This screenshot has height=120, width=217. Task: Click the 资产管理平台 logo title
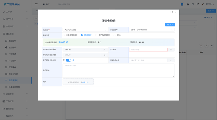pyautogui.click(x=12, y=4)
